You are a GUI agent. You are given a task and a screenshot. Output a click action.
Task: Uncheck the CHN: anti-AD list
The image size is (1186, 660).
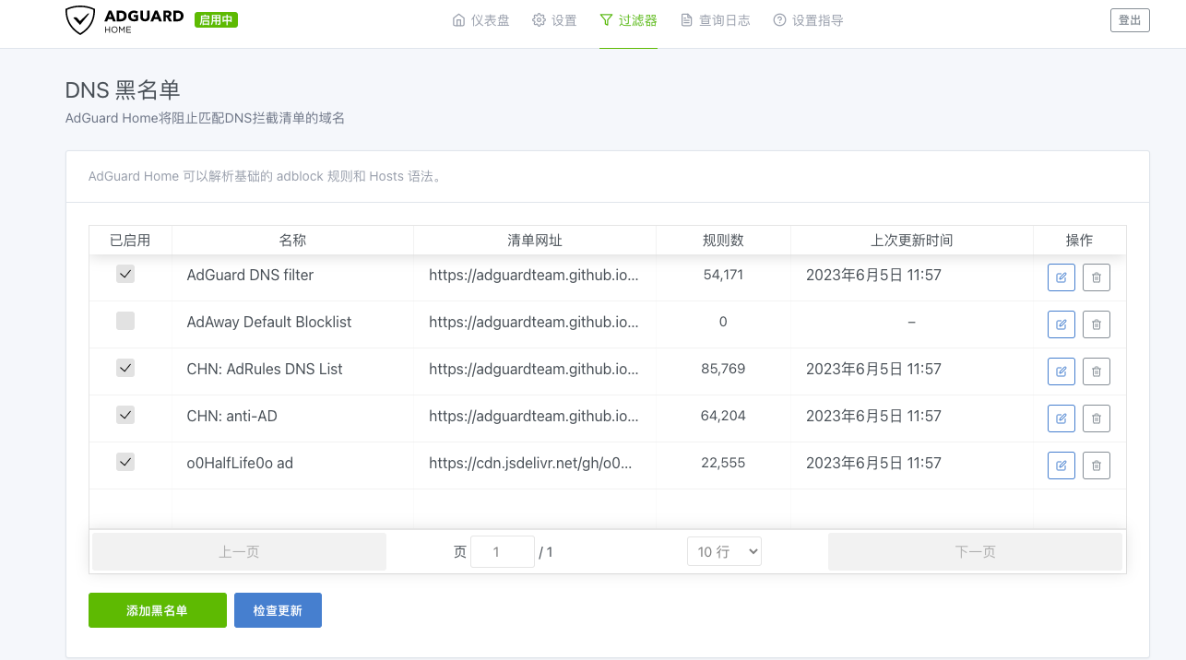(125, 416)
